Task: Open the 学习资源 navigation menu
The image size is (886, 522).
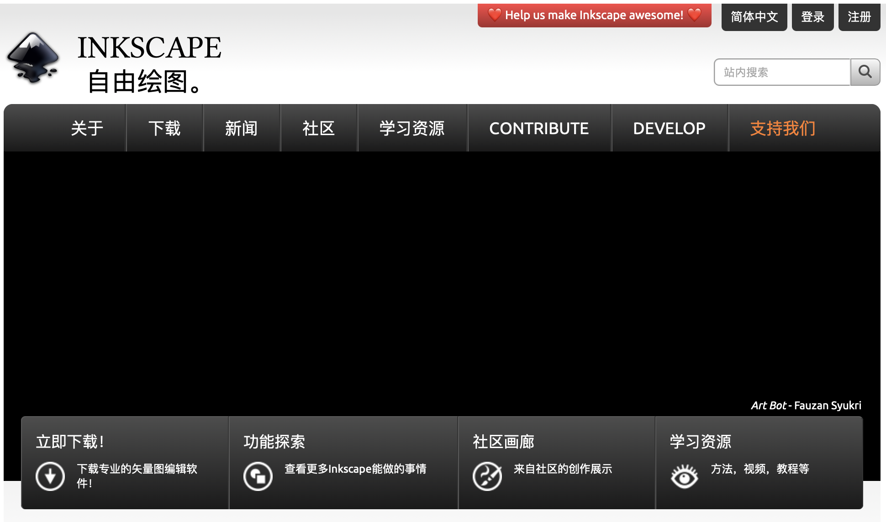Action: (412, 128)
